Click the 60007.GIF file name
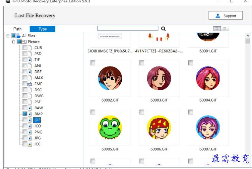The height and width of the screenshot is (169, 252). tap(208, 149)
